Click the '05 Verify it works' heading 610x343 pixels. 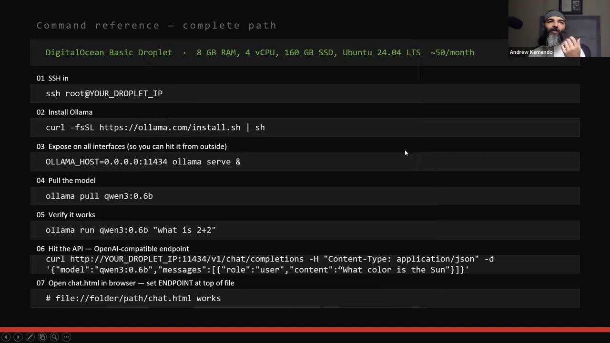pos(66,215)
